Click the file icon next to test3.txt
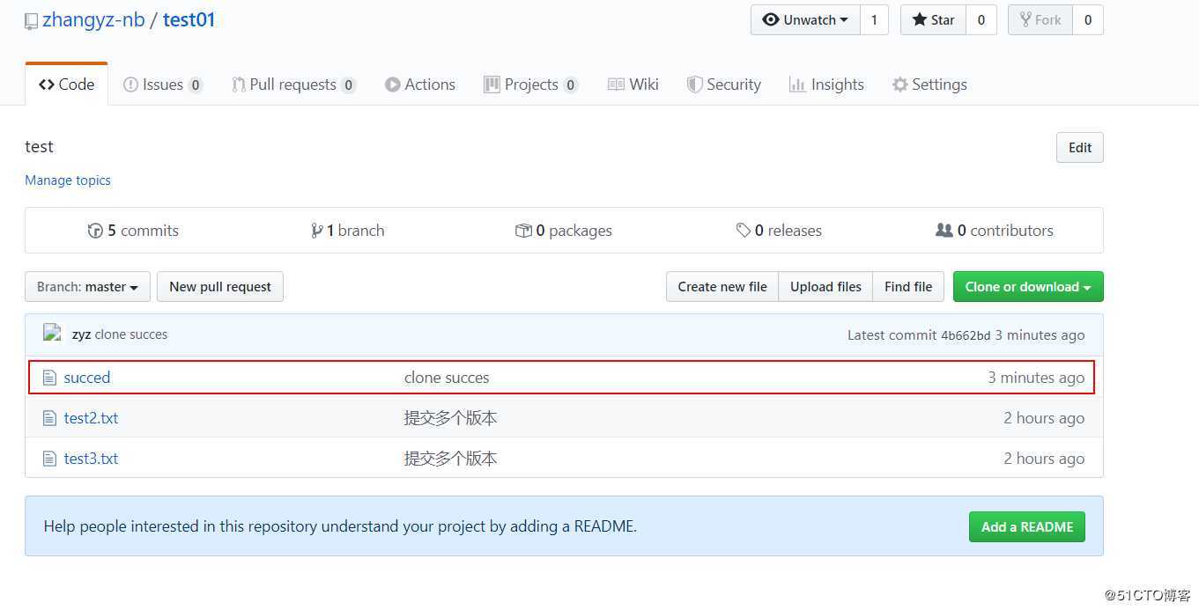The width and height of the screenshot is (1199, 610). pos(50,459)
